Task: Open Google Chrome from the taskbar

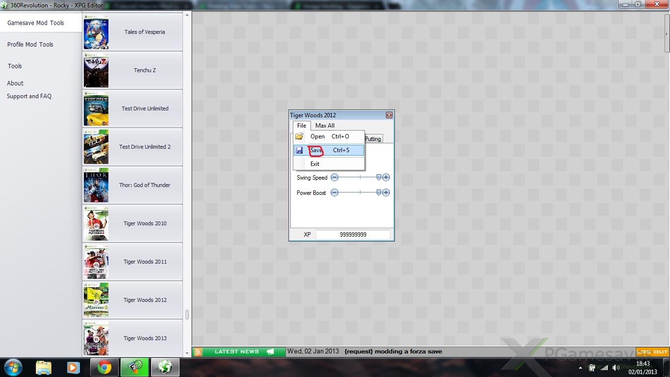Action: click(103, 367)
